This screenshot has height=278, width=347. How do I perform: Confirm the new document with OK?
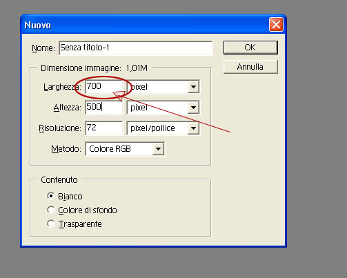[x=250, y=48]
